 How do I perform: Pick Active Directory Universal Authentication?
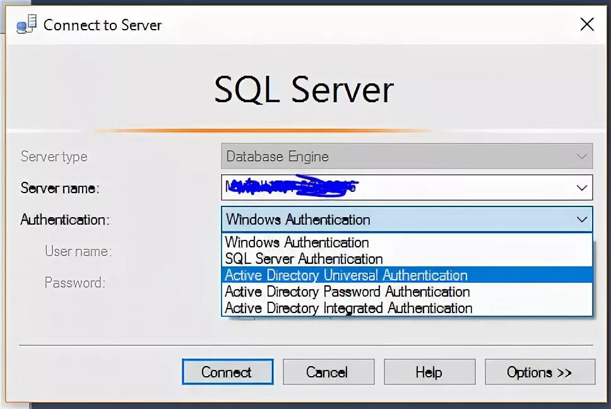[407, 275]
